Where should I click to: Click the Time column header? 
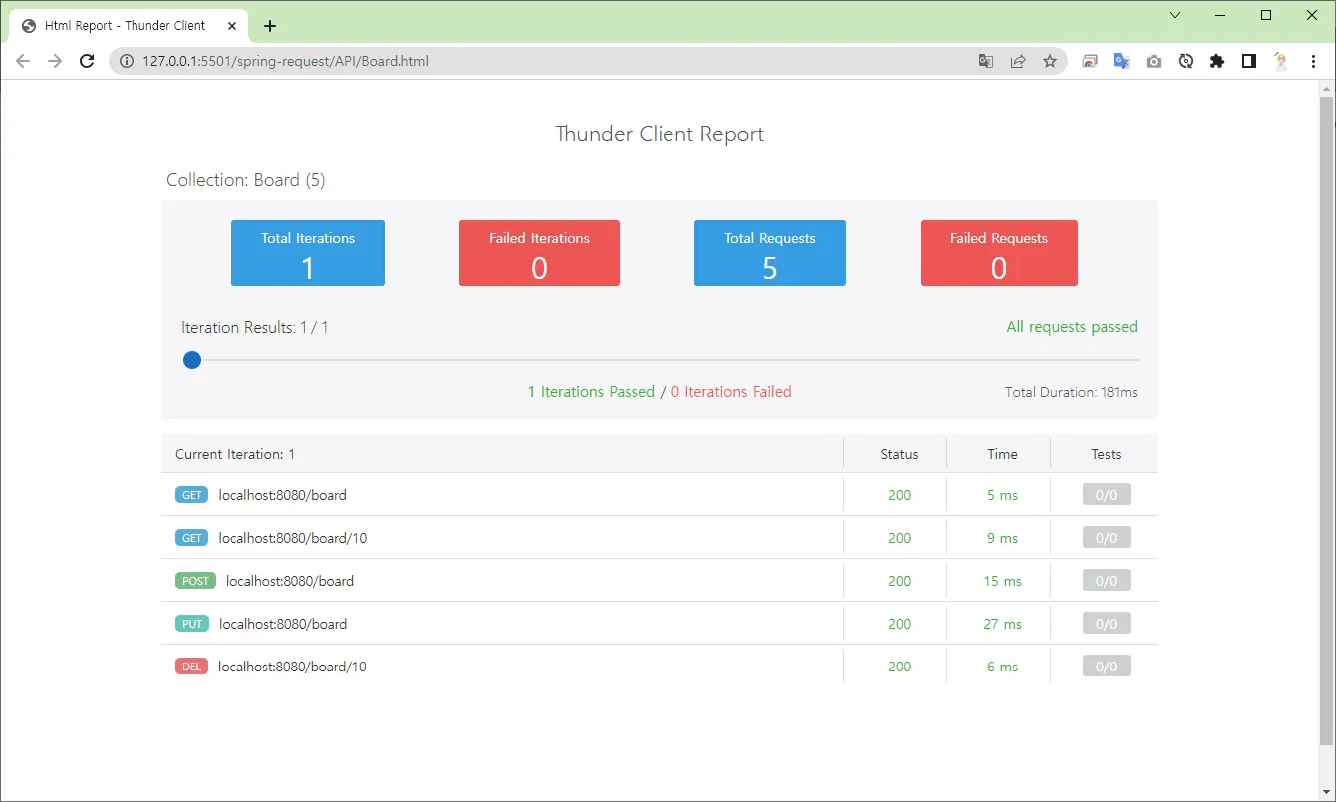point(1003,454)
